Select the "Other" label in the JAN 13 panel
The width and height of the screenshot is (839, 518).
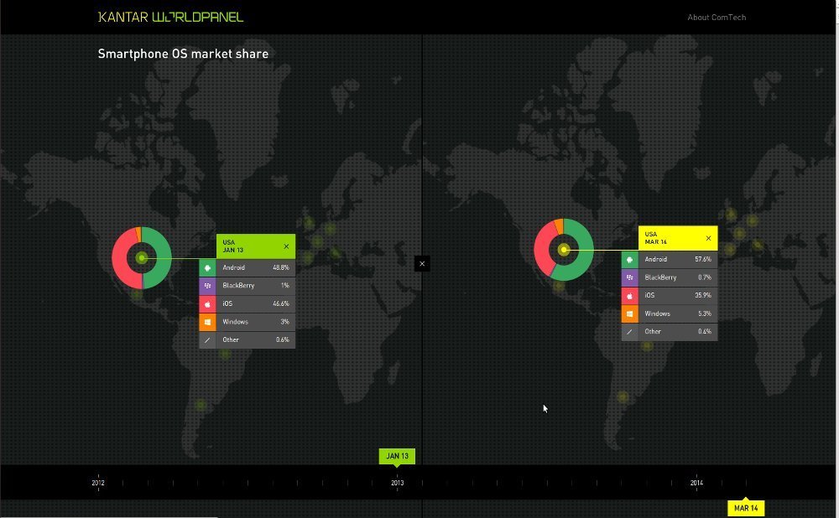tap(231, 340)
